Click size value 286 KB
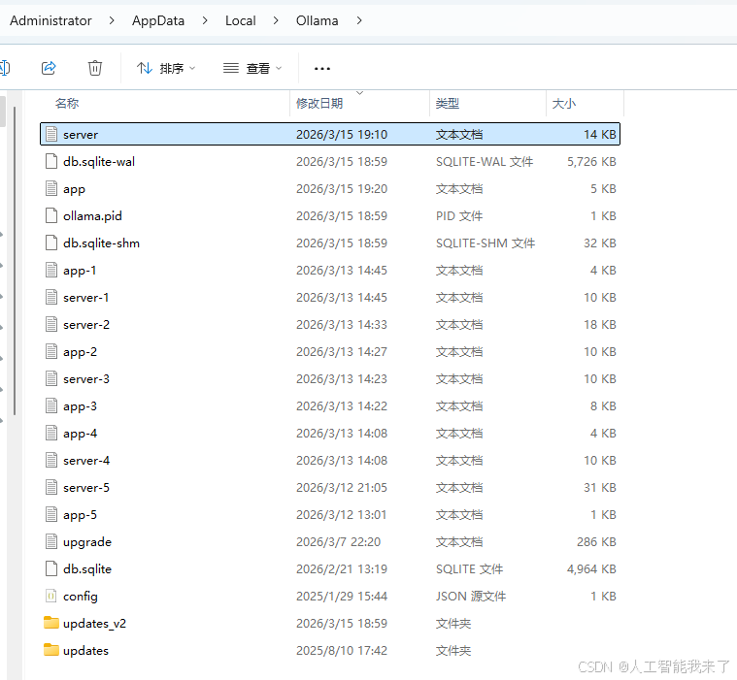Image resolution: width=737 pixels, height=680 pixels. pyautogui.click(x=596, y=542)
